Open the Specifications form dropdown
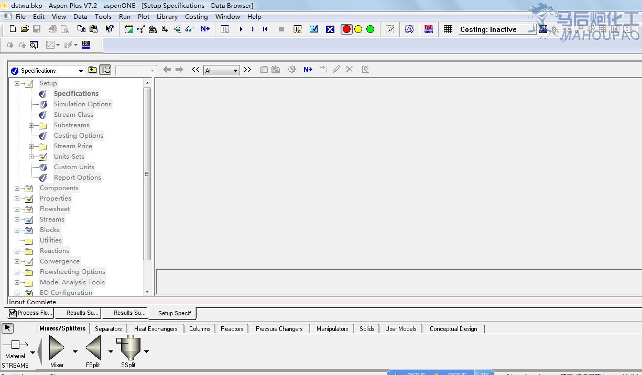Image resolution: width=642 pixels, height=375 pixels. pos(81,71)
